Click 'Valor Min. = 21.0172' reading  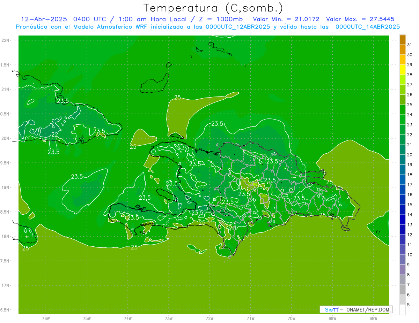286,19
